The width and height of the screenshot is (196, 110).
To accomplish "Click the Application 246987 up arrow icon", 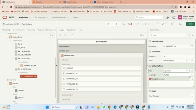I will click(x=3, y=24).
